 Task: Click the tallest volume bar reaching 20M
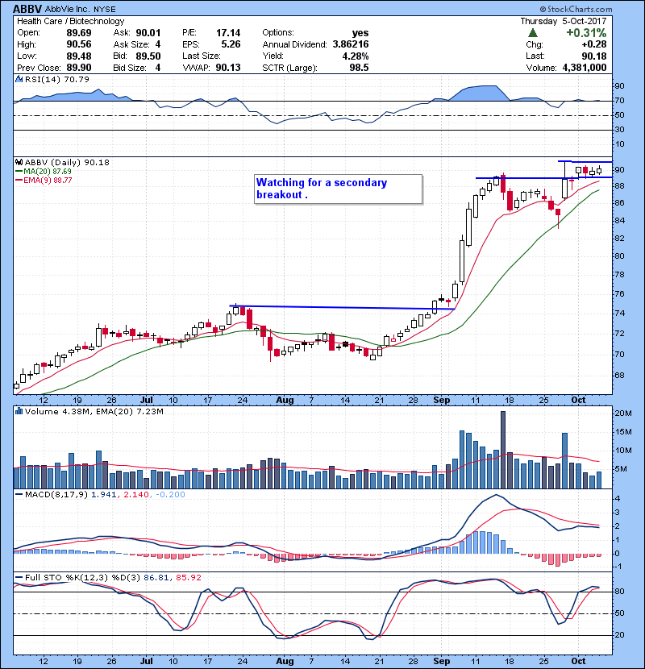pyautogui.click(x=503, y=450)
